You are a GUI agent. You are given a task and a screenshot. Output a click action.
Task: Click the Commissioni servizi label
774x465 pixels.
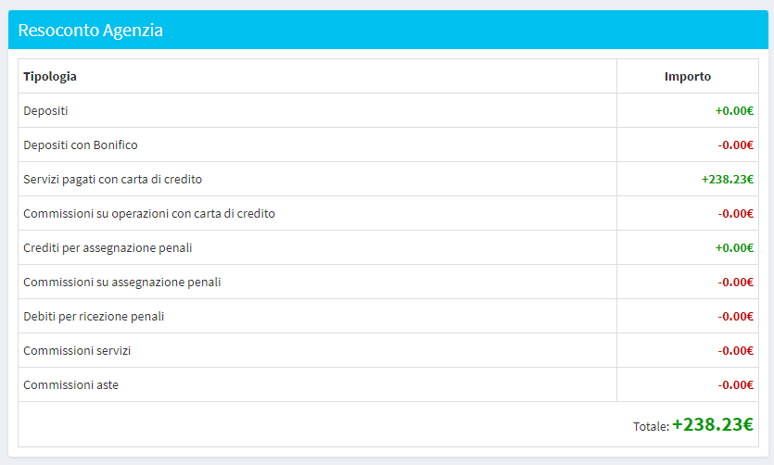77,350
